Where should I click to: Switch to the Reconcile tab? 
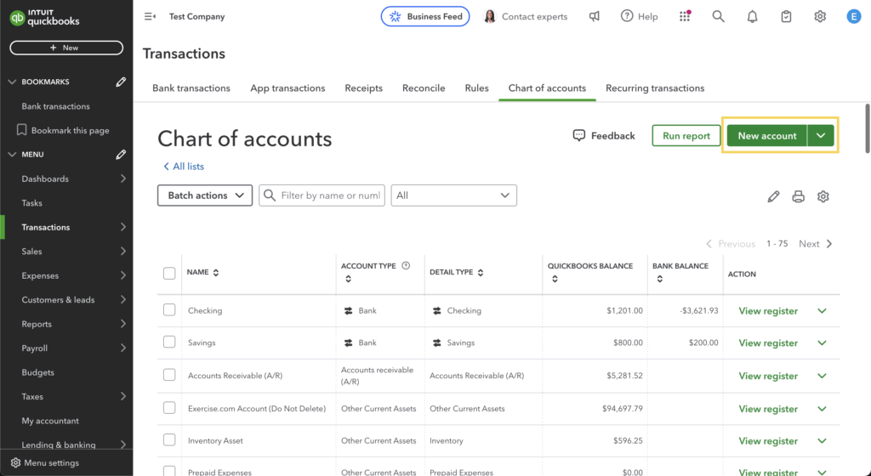click(x=424, y=88)
